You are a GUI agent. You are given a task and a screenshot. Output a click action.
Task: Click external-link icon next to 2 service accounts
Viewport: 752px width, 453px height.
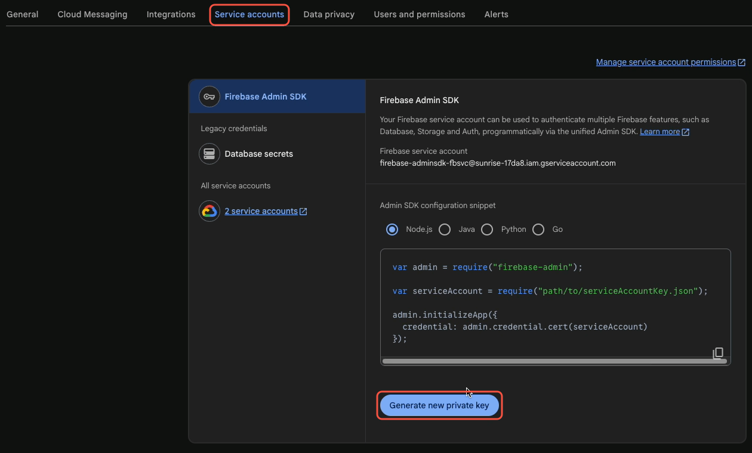(303, 212)
